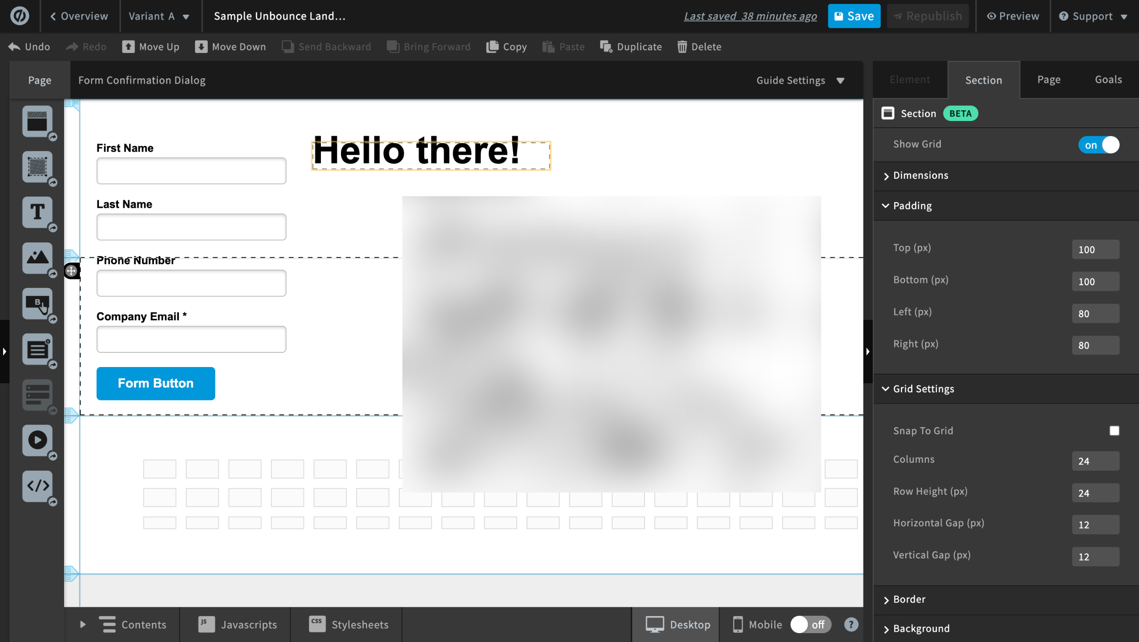The width and height of the screenshot is (1139, 642).
Task: Select the Image widget in the sidebar
Action: pos(37,258)
